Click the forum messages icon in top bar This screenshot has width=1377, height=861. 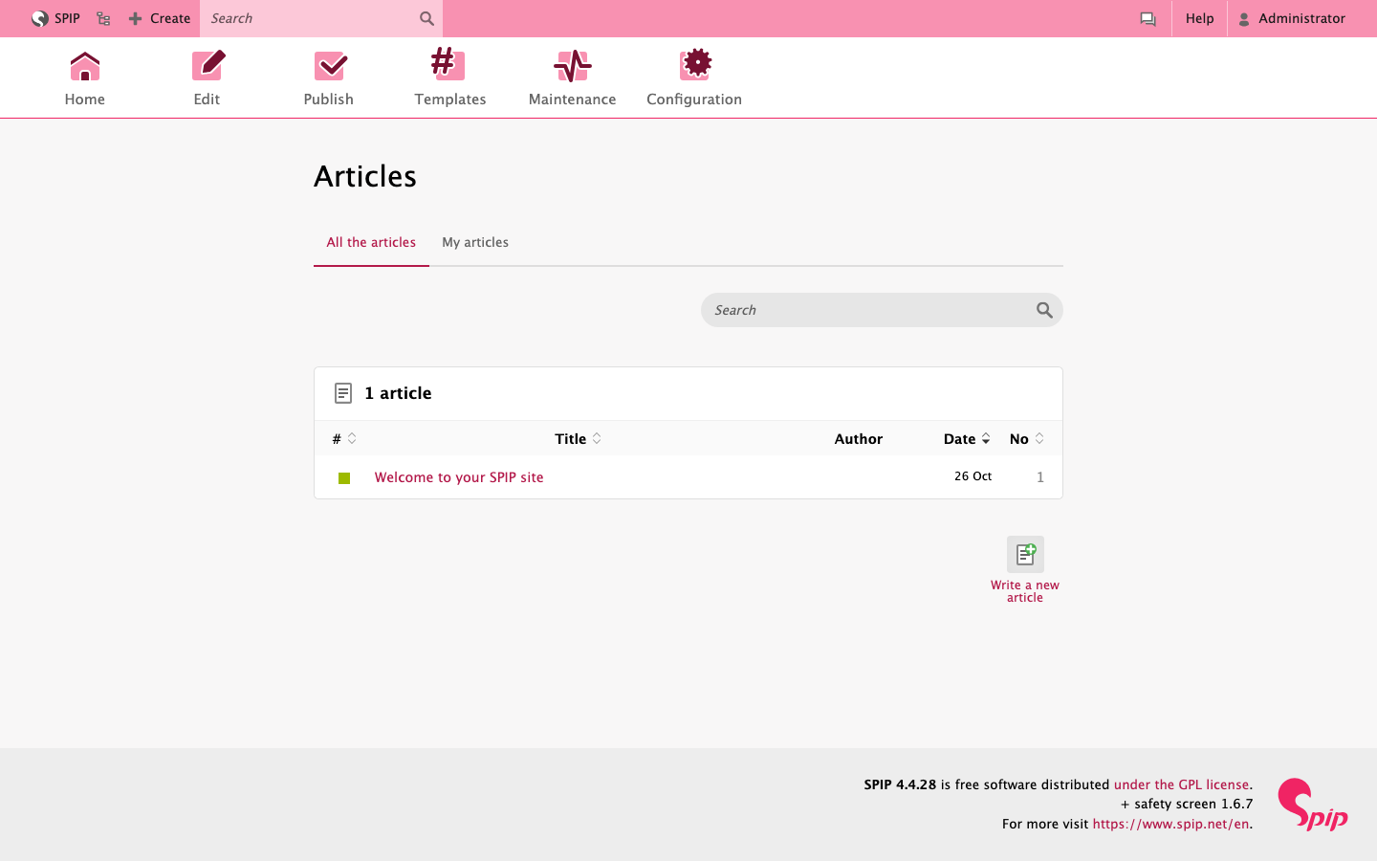1147,18
